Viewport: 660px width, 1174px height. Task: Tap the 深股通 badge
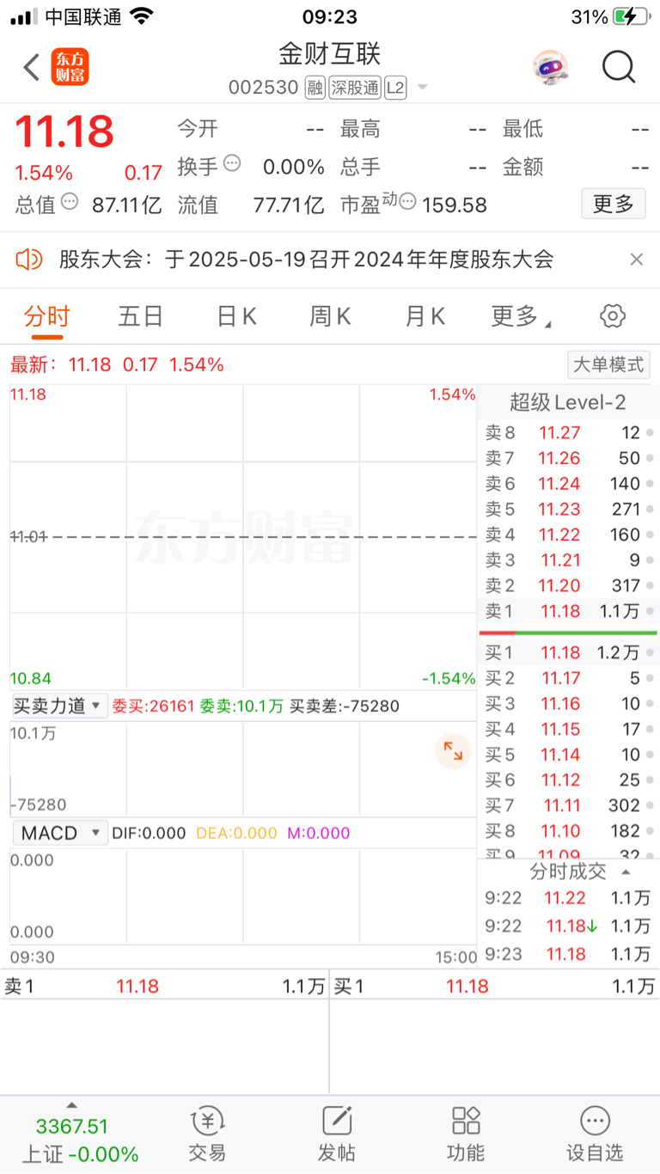[x=354, y=88]
